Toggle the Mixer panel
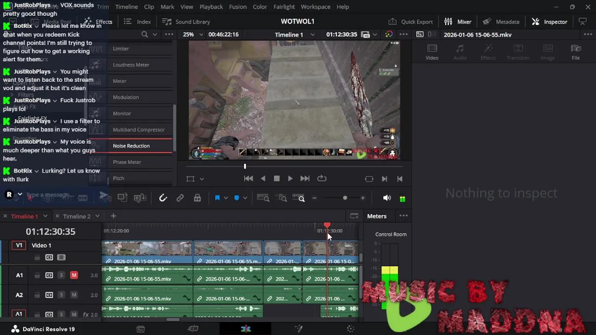This screenshot has width=596, height=335. [x=458, y=21]
